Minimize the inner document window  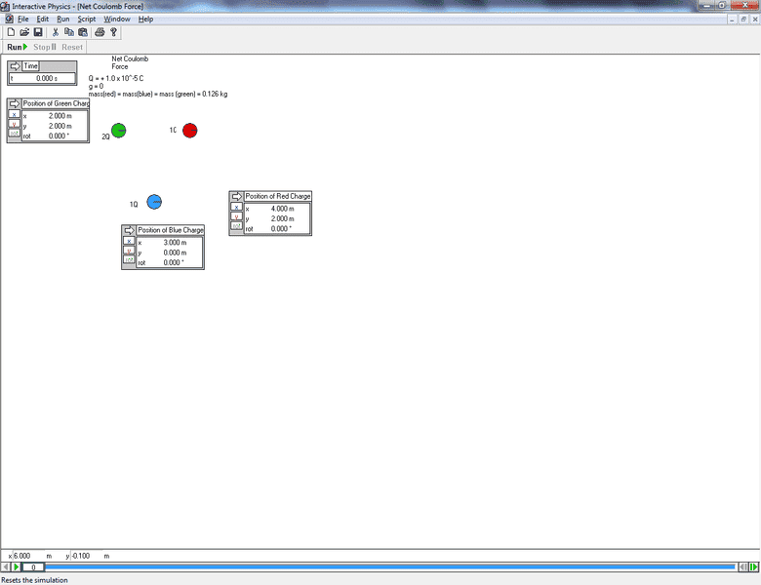[x=732, y=19]
